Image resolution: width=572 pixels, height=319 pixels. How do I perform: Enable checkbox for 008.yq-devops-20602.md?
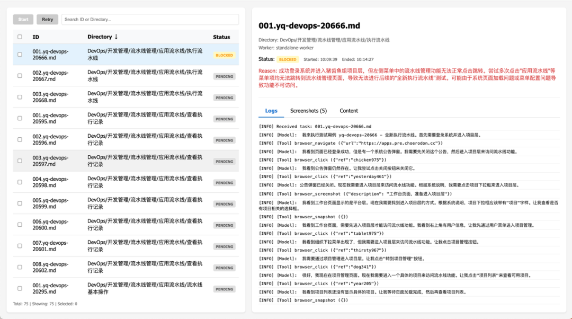(x=20, y=267)
